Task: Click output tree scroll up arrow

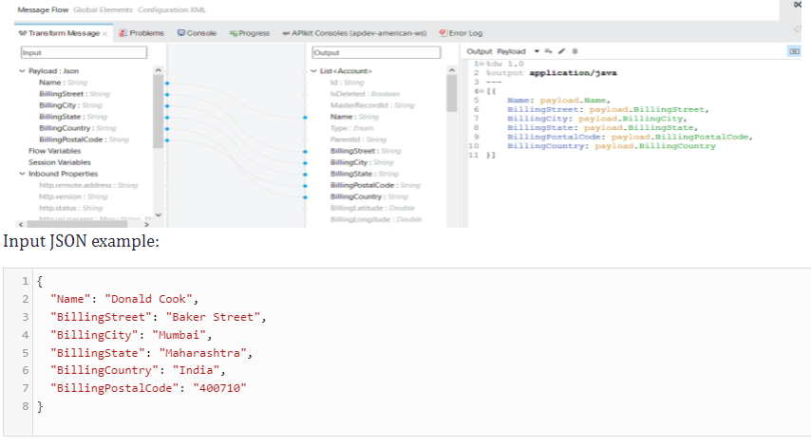Action: tap(451, 70)
